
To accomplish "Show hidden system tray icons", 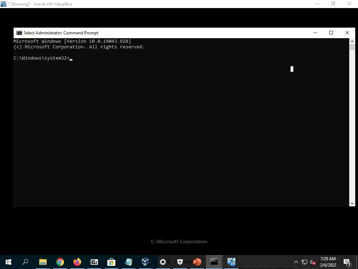I will click(x=296, y=262).
